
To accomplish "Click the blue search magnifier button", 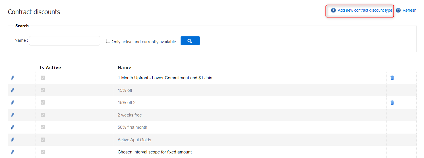I will coord(190,41).
